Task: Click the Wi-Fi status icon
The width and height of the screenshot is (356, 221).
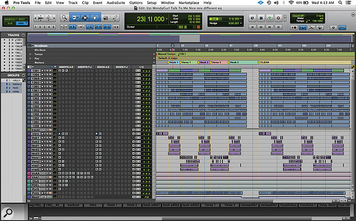Action: (291, 3)
